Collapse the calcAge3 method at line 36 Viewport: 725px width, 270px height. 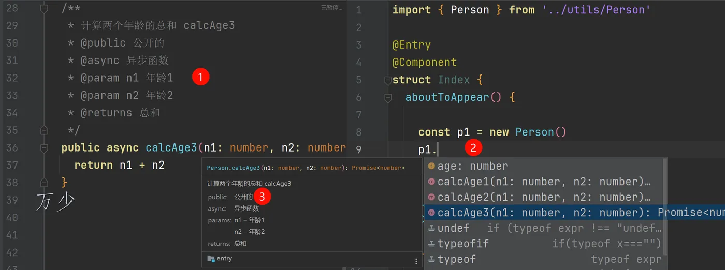44,148
